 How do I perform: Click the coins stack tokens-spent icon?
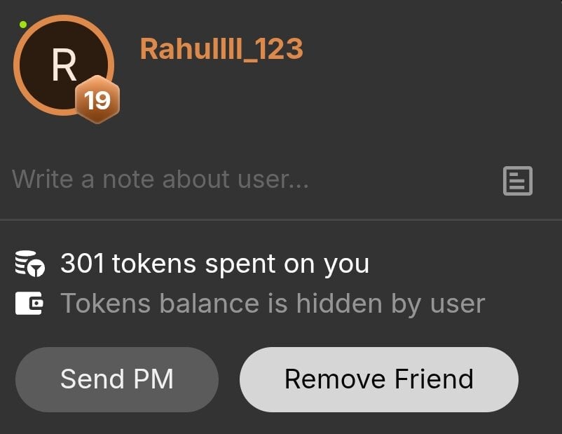[x=29, y=264]
